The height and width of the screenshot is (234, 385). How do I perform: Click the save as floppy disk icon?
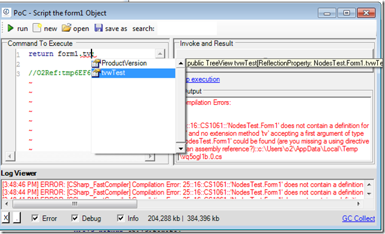pos(99,28)
